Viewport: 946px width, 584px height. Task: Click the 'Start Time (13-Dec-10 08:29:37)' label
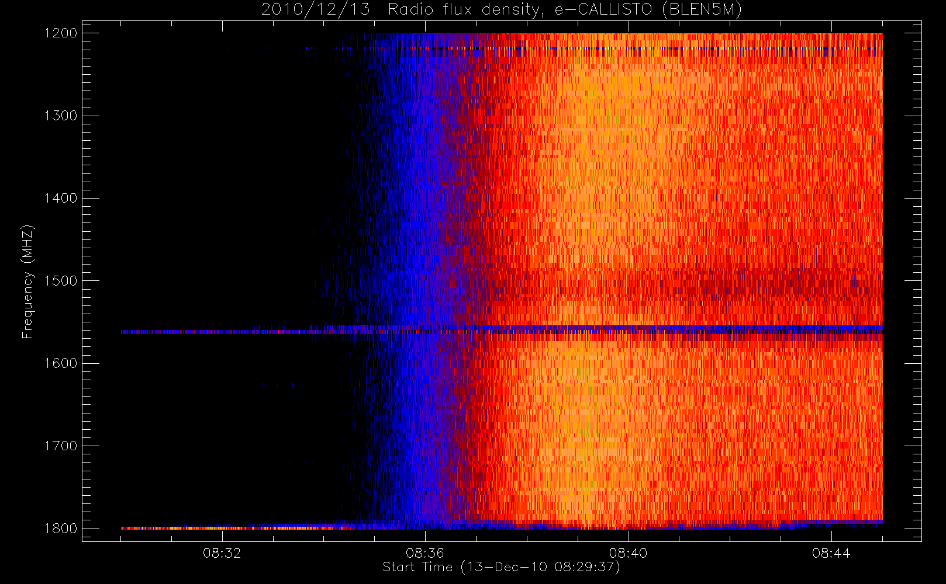tap(501, 567)
